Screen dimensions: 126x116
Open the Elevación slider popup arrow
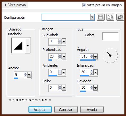95,88
